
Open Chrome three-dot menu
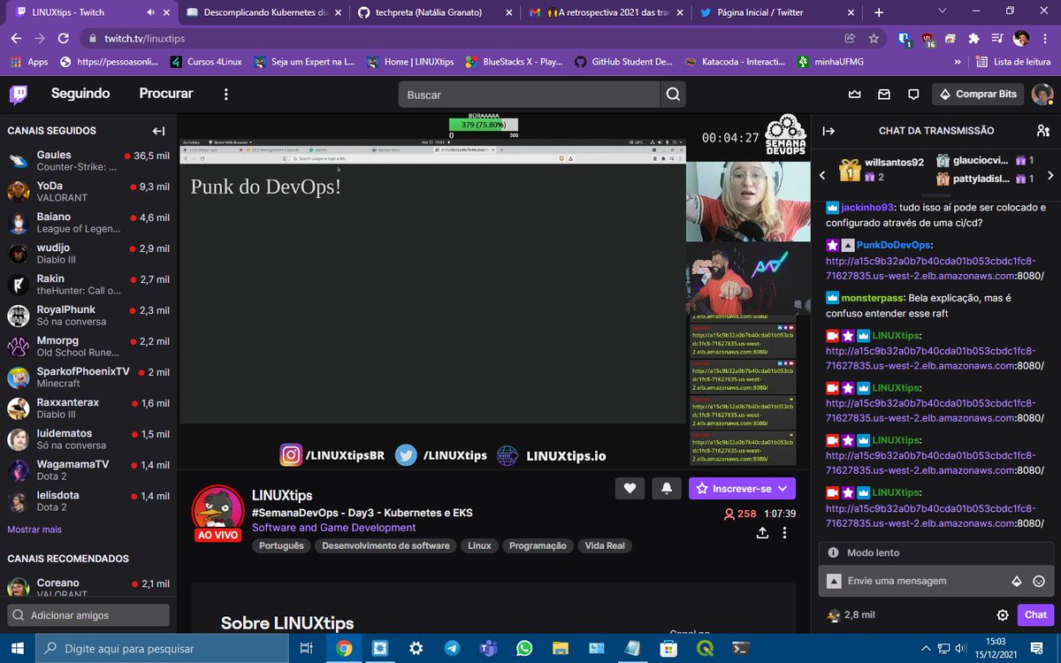click(1044, 39)
